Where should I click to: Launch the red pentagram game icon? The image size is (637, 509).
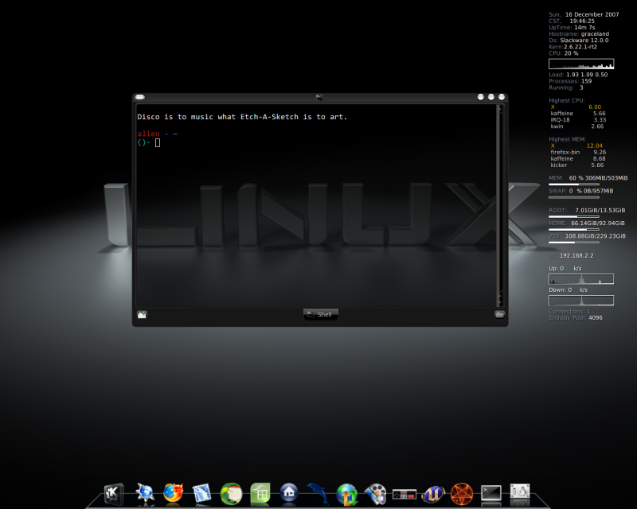pyautogui.click(x=462, y=494)
